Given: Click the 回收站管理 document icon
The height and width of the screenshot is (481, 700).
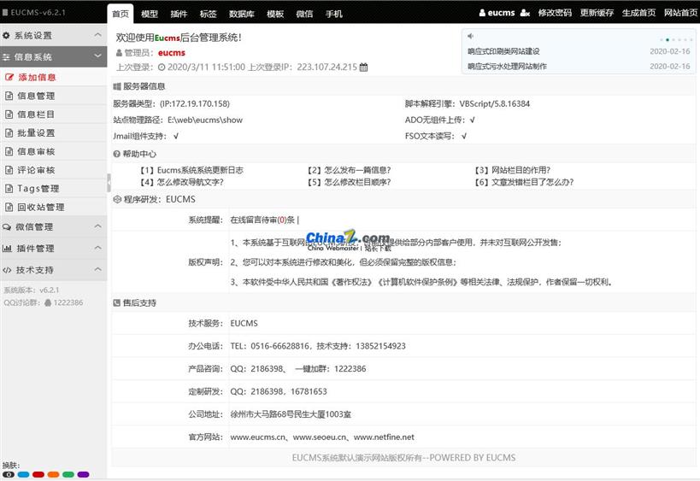Looking at the screenshot, I should pos(9,207).
